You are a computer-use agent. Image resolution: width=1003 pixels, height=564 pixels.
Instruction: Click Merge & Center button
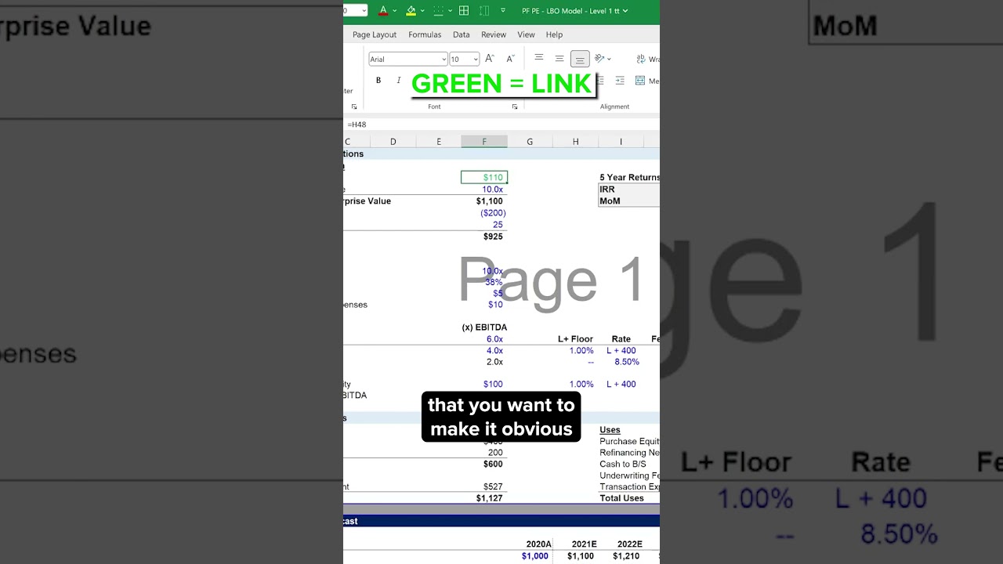point(647,80)
